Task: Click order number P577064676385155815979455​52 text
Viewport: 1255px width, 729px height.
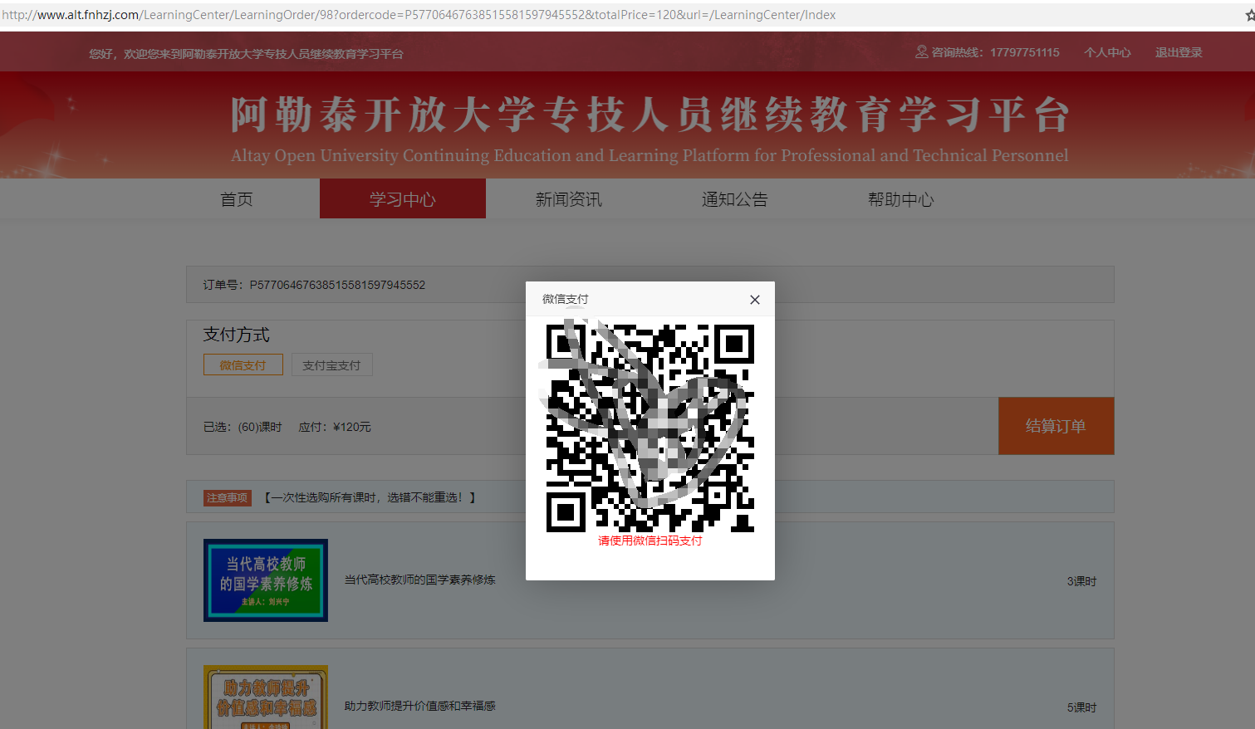Action: coord(337,285)
